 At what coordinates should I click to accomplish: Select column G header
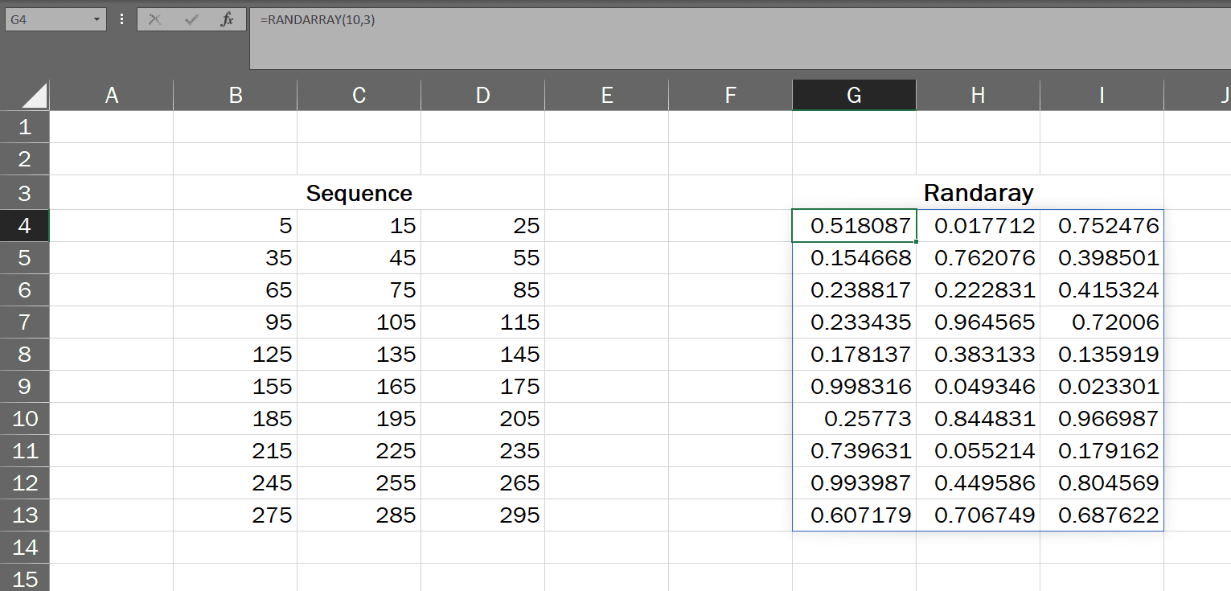[x=853, y=95]
